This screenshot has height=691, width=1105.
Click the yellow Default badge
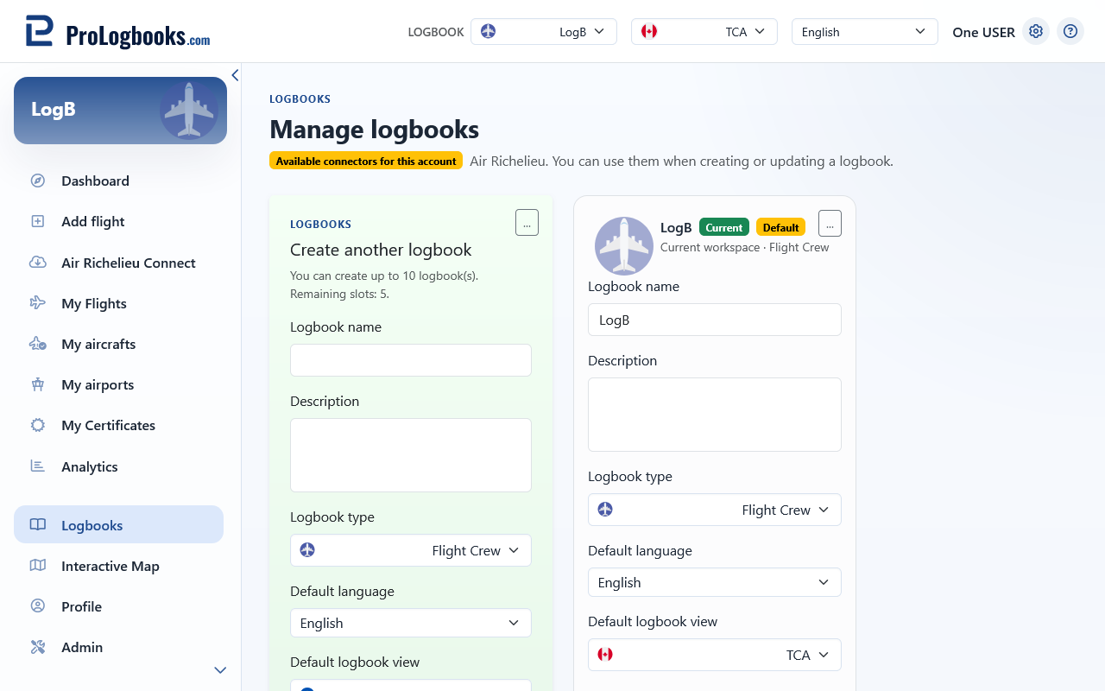pos(780,227)
